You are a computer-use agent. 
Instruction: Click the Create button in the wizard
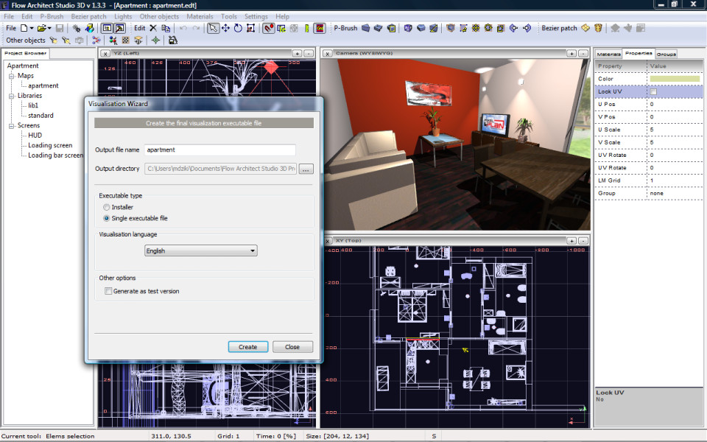(x=248, y=347)
